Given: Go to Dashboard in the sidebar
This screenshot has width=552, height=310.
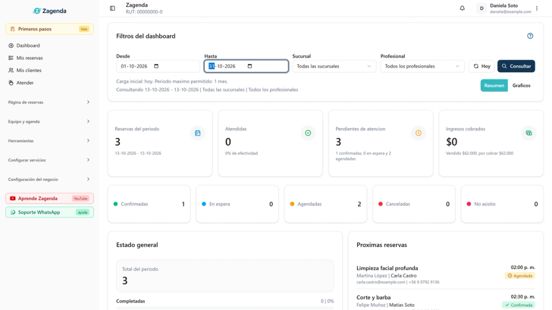Looking at the screenshot, I should click(49, 46).
